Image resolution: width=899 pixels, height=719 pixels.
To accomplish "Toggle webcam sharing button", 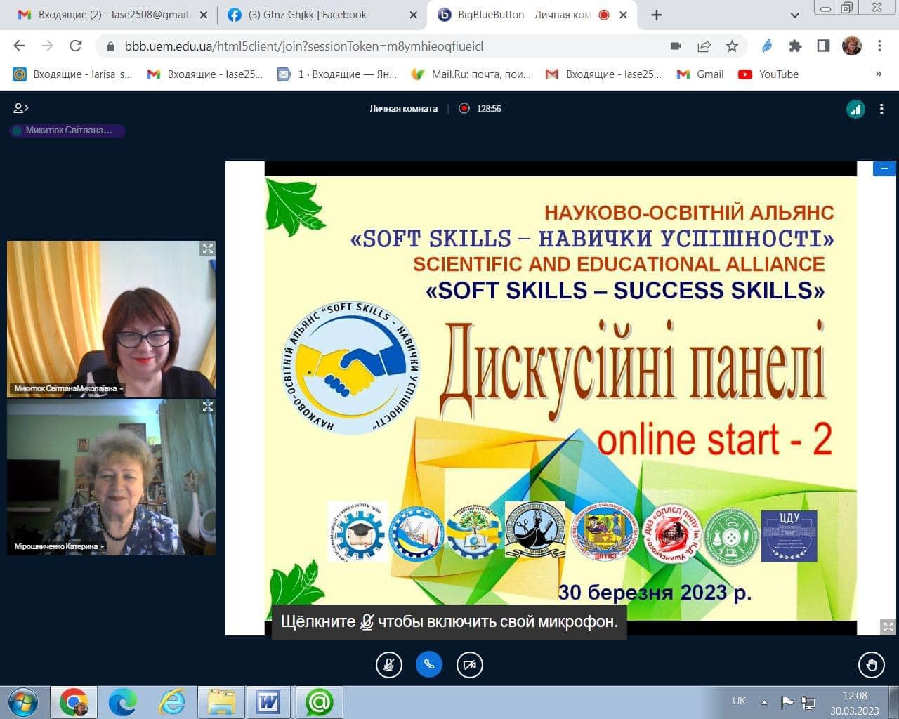I will (x=470, y=665).
